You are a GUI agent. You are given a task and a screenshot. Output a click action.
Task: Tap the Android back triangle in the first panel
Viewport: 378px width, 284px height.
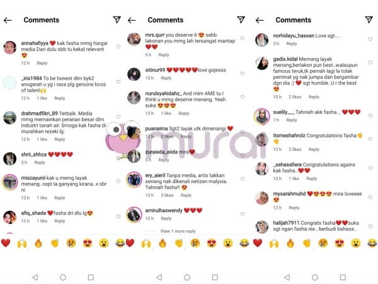click(35, 277)
